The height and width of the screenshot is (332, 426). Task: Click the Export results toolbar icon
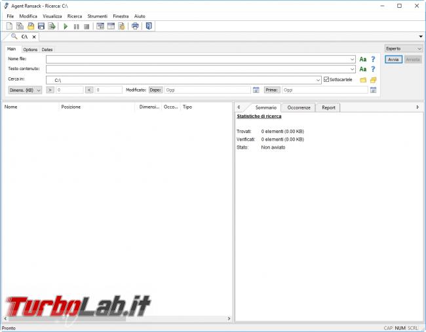[x=51, y=26]
